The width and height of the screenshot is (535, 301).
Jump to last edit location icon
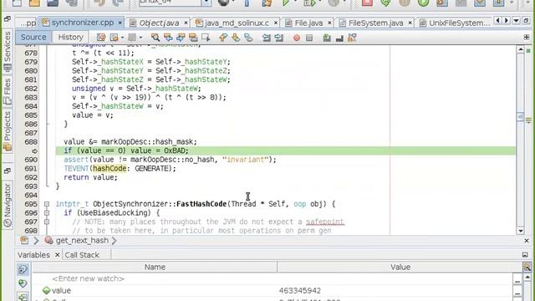click(x=101, y=37)
